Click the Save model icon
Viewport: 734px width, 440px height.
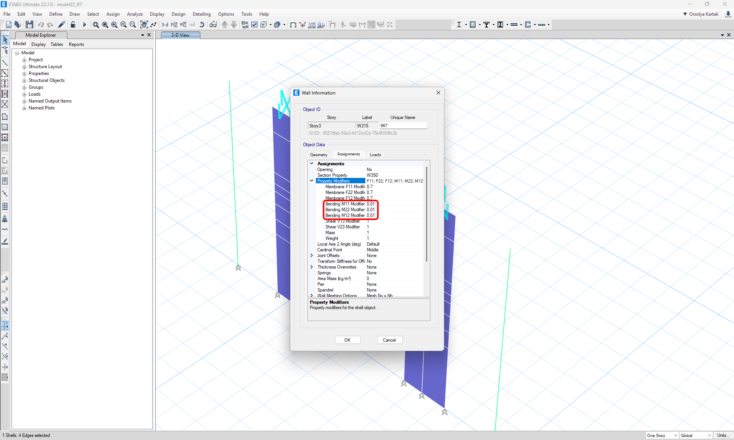pos(29,24)
